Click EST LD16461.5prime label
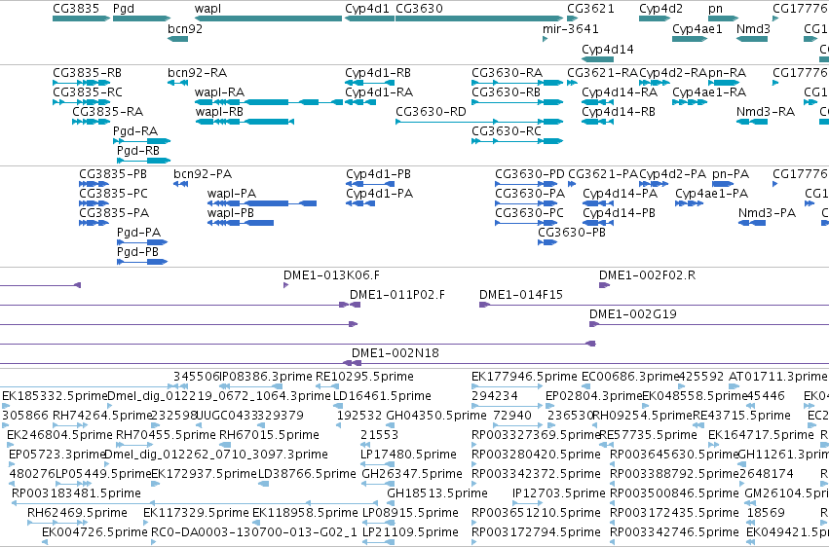The width and height of the screenshot is (829, 547). 382,396
